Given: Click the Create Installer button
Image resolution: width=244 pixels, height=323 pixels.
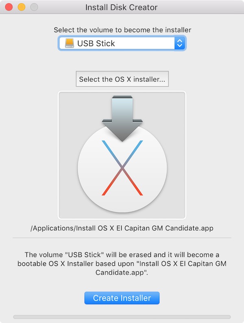Looking at the screenshot, I should [x=122, y=298].
